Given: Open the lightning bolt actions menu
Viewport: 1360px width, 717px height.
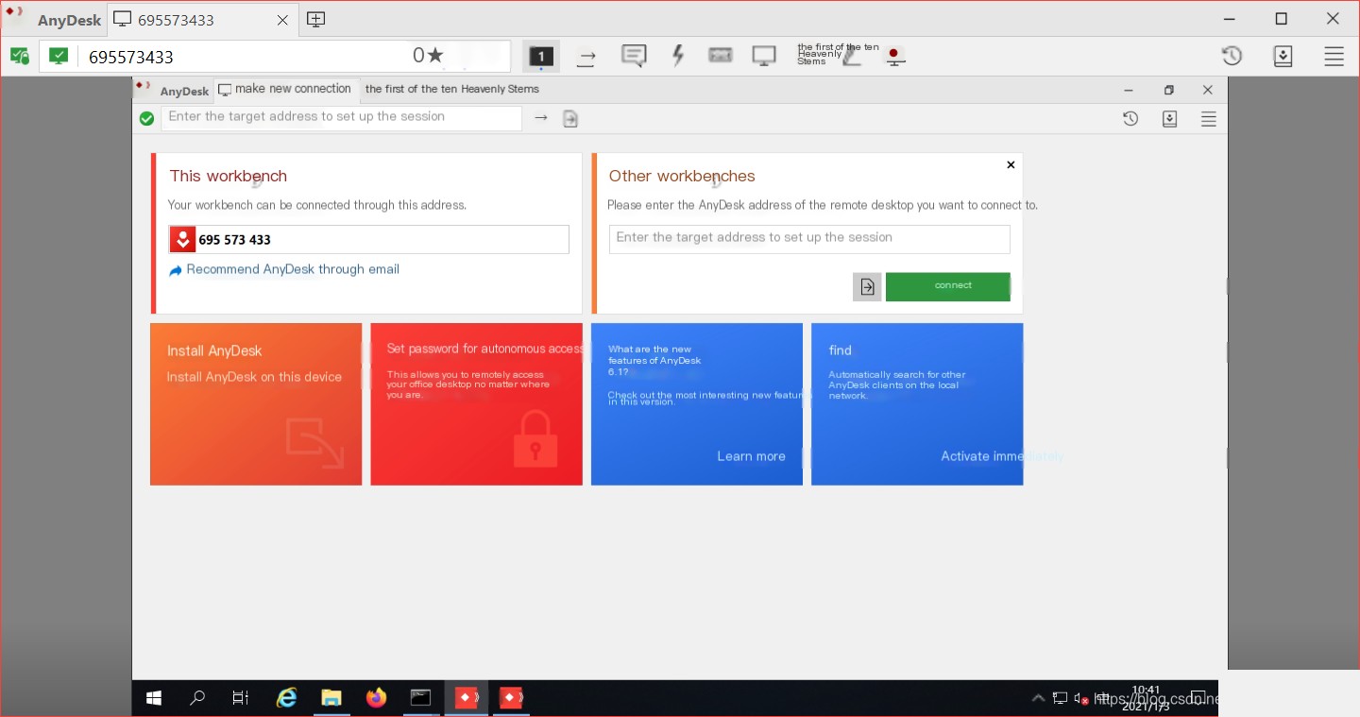Looking at the screenshot, I should (677, 56).
